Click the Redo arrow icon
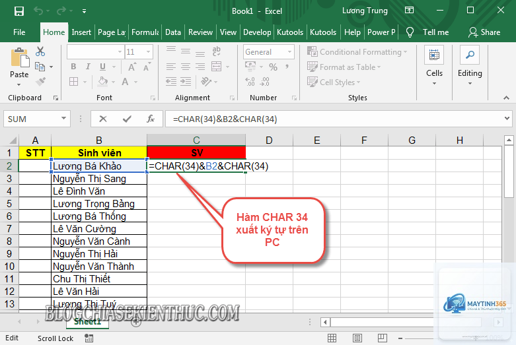The width and height of the screenshot is (516, 345). [61, 11]
